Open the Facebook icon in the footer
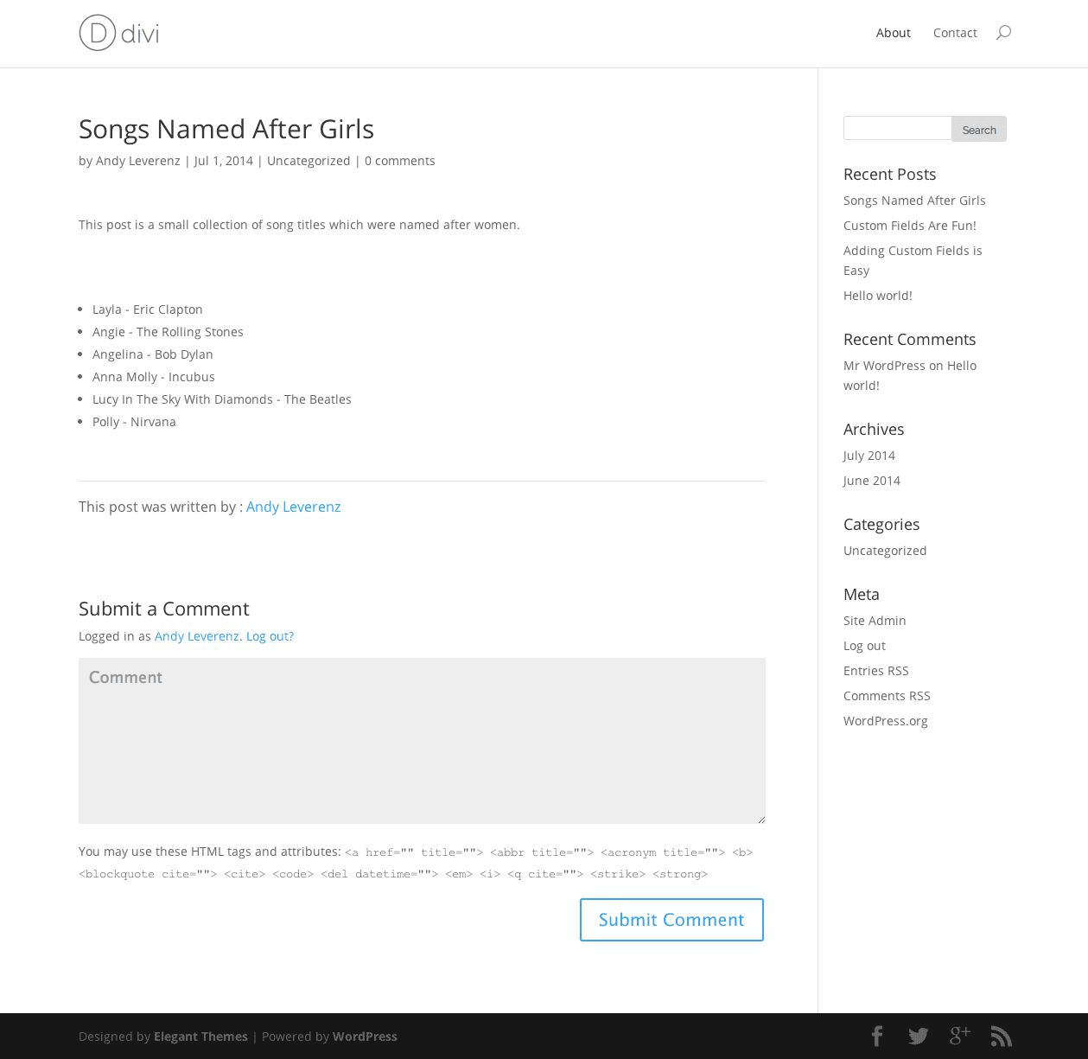The image size is (1088, 1059). pos(877,1036)
